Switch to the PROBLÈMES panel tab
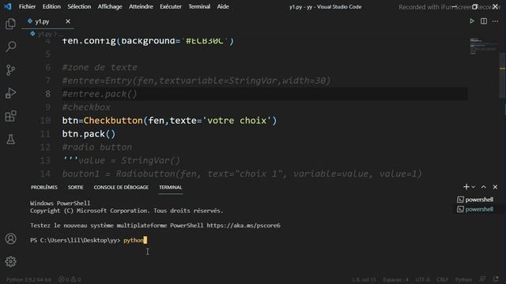 (x=44, y=187)
